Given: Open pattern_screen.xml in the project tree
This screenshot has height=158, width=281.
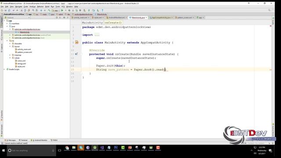Looking at the screenshot, I should tap(25, 52).
